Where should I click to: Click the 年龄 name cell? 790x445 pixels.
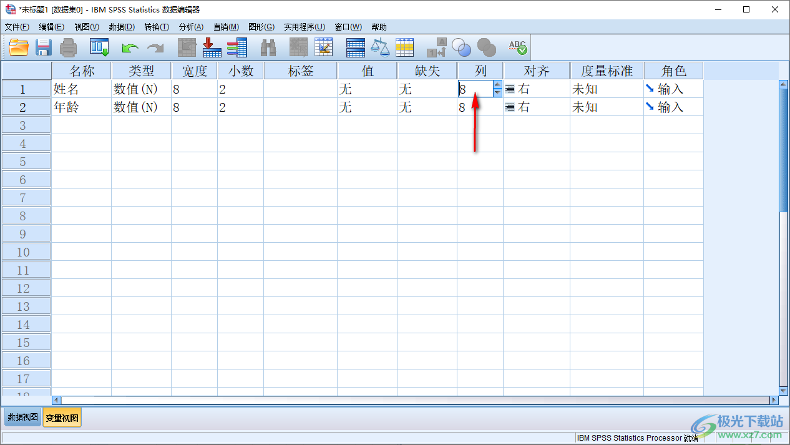[81, 107]
